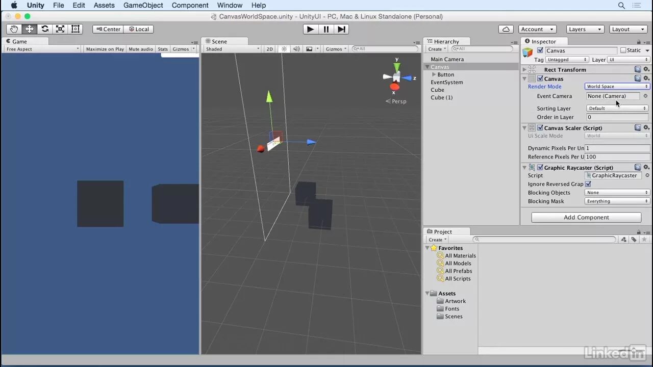Select the Move tool
This screenshot has width=653, height=367.
point(29,29)
